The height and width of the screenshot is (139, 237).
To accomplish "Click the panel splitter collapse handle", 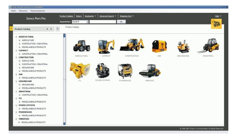I will pyautogui.click(x=64, y=80).
